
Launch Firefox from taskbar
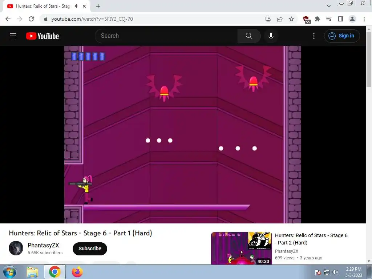pos(77,272)
